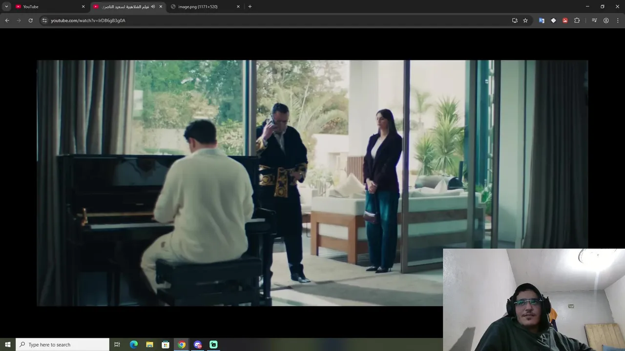Image resolution: width=625 pixels, height=351 pixels.
Task: Expand the tab search dropdown arrow
Action: [x=6, y=6]
